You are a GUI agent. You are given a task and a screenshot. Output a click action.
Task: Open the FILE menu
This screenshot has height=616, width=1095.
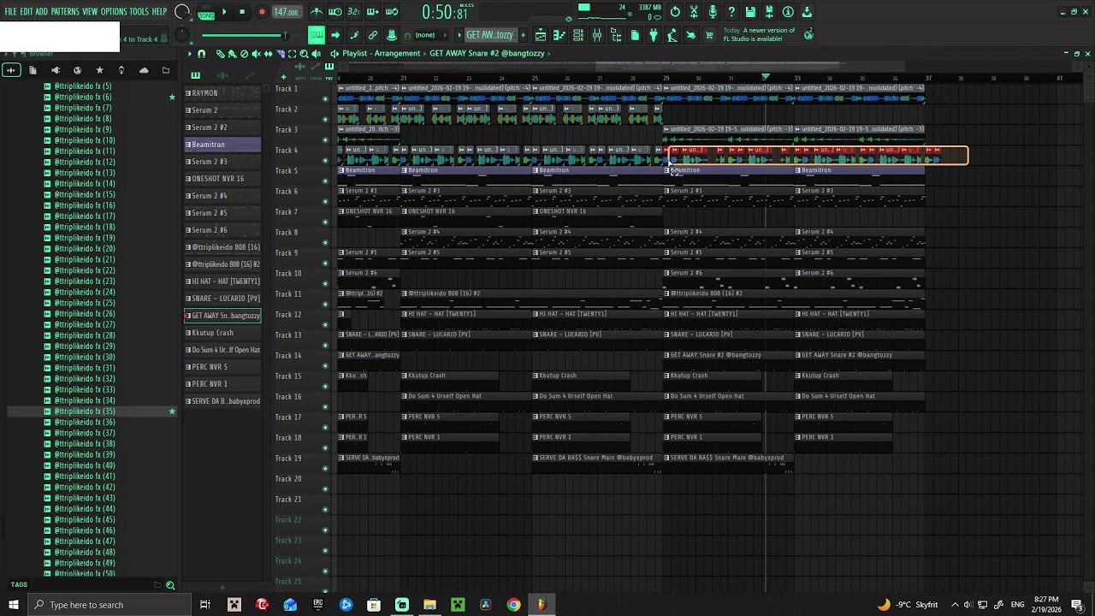tap(11, 12)
